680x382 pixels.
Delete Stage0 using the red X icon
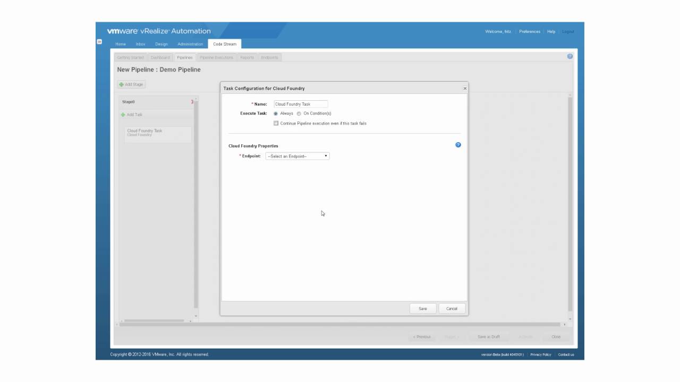point(192,102)
